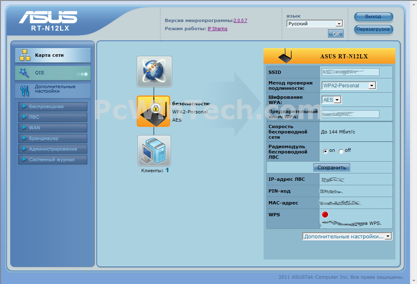Select the radio module 'off' option

point(341,151)
